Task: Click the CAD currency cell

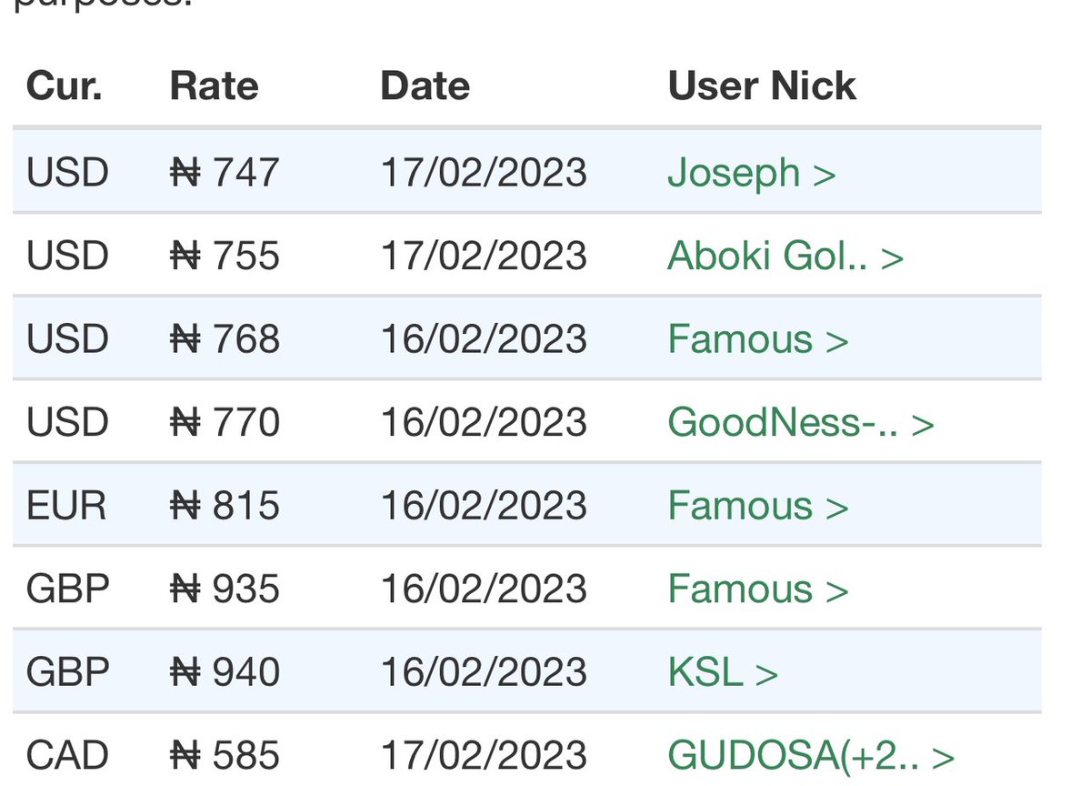Action: point(67,756)
